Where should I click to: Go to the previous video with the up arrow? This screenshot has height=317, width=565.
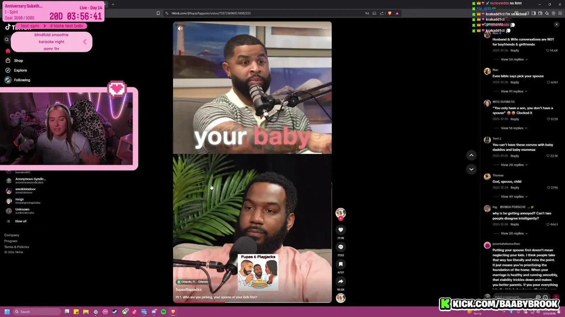471,155
